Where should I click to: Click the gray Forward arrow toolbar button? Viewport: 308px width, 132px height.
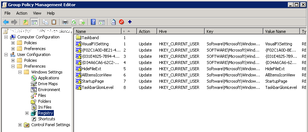14,22
